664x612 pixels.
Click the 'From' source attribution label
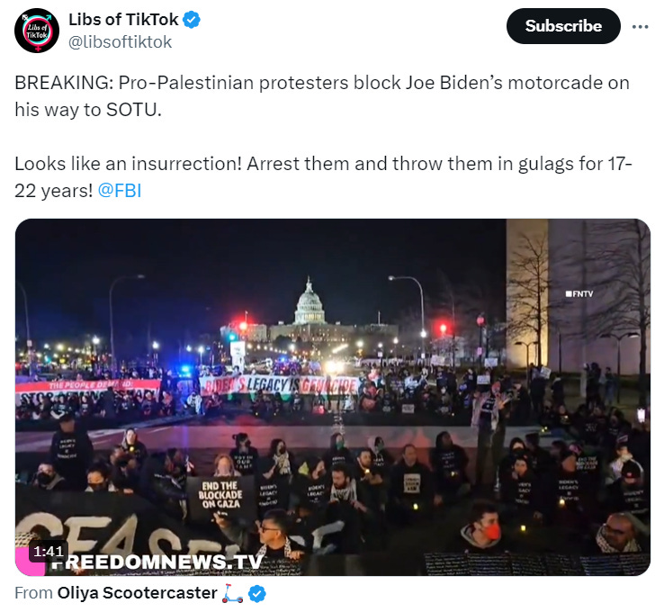point(33,593)
